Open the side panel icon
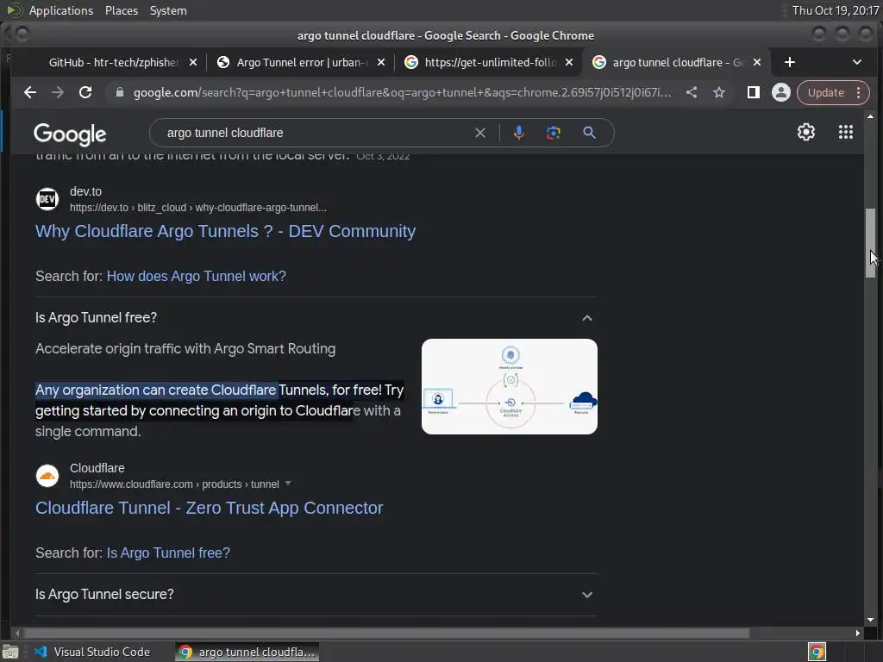The image size is (883, 662). (753, 92)
